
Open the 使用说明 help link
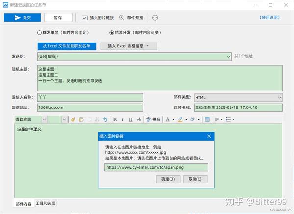coord(269,18)
